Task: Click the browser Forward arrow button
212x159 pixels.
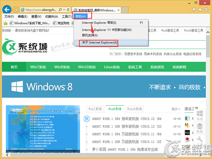Action: 16,10
